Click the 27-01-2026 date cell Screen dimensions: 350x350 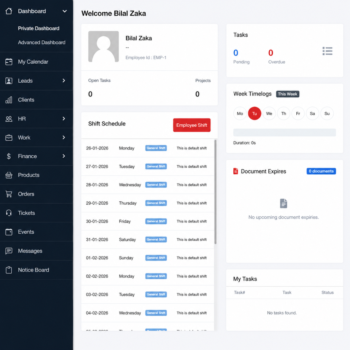coord(97,166)
